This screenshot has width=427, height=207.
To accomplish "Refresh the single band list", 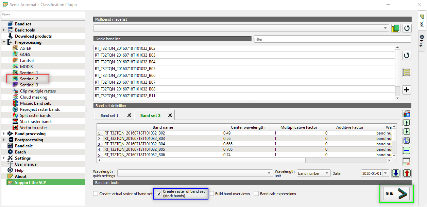I will (407, 55).
